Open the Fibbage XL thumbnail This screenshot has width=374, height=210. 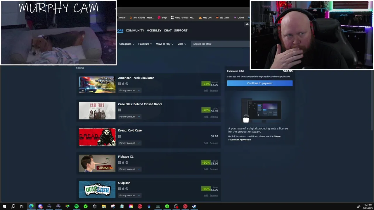97,163
